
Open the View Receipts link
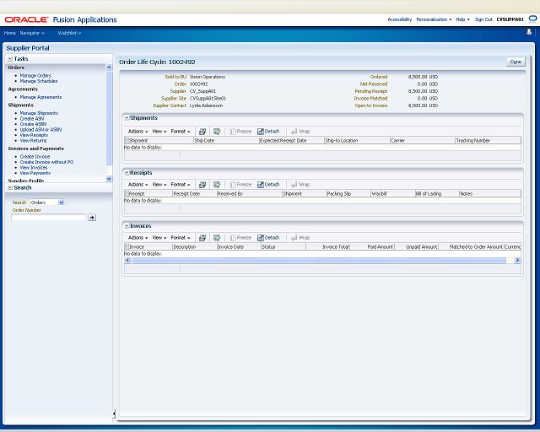pos(34,135)
